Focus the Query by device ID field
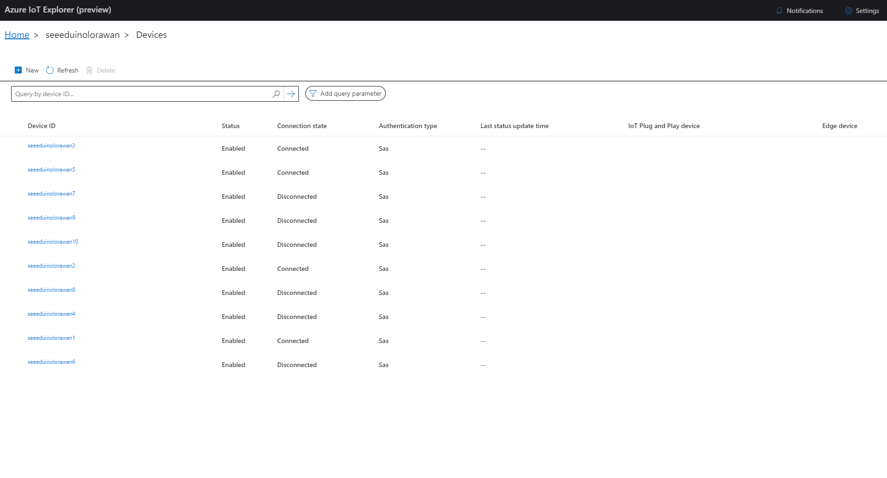Screen dimensions: 887x478 pyautogui.click(x=141, y=94)
